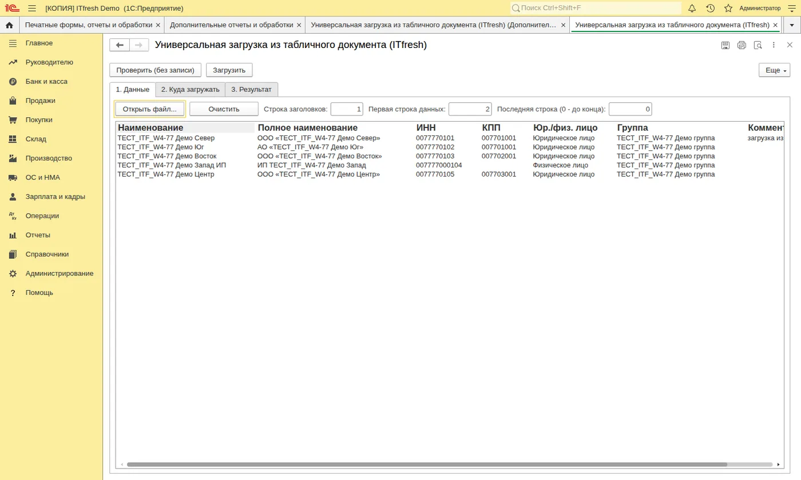Click scrollbar right arrow at table bottom
The image size is (801, 480).
pos(779,465)
